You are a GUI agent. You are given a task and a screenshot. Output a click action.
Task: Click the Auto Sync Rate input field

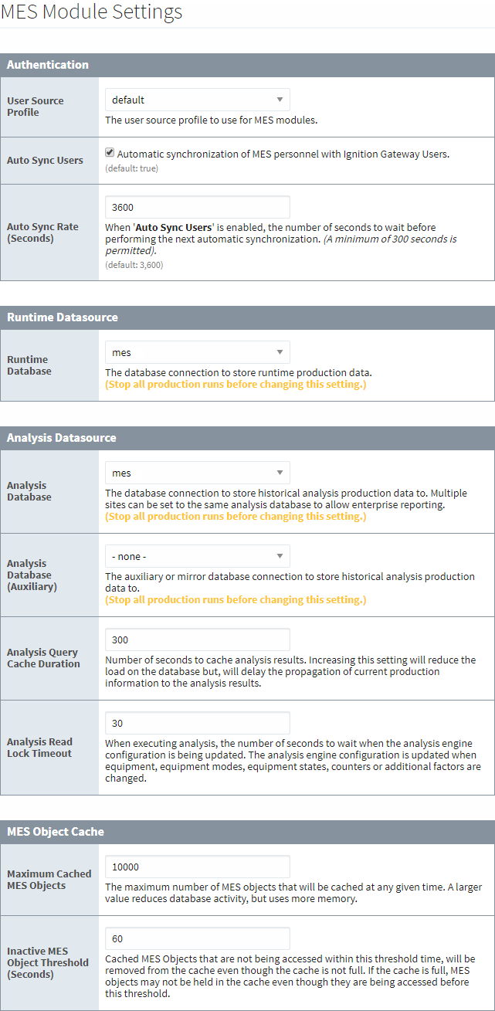(197, 207)
